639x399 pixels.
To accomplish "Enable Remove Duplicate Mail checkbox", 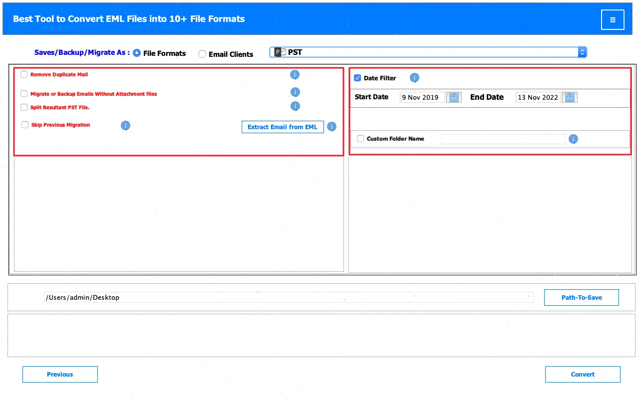I will click(24, 74).
